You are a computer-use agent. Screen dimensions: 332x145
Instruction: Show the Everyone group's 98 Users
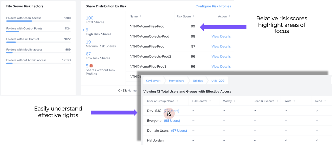coord(172,121)
